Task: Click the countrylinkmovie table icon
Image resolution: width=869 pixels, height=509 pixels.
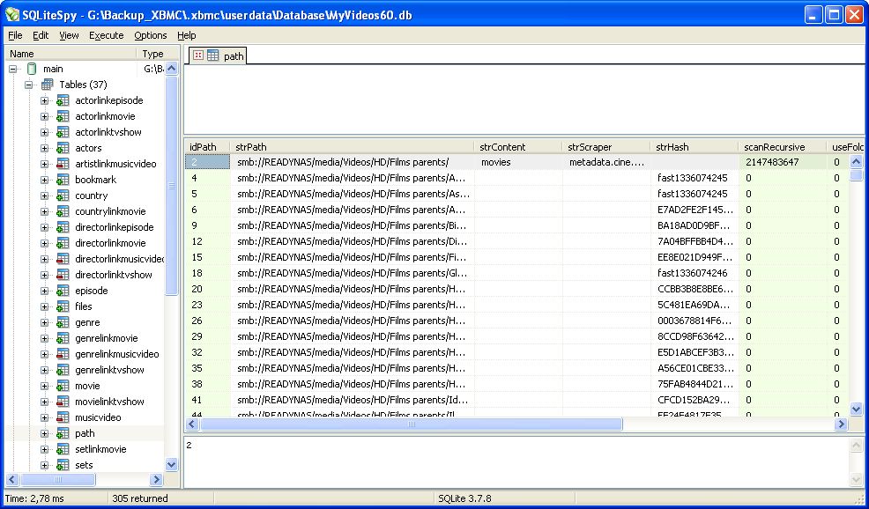Action: pos(63,211)
